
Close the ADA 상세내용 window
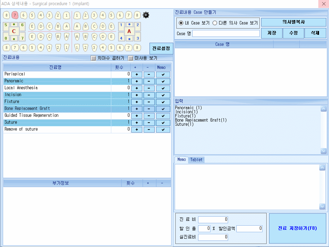tap(324, 4)
